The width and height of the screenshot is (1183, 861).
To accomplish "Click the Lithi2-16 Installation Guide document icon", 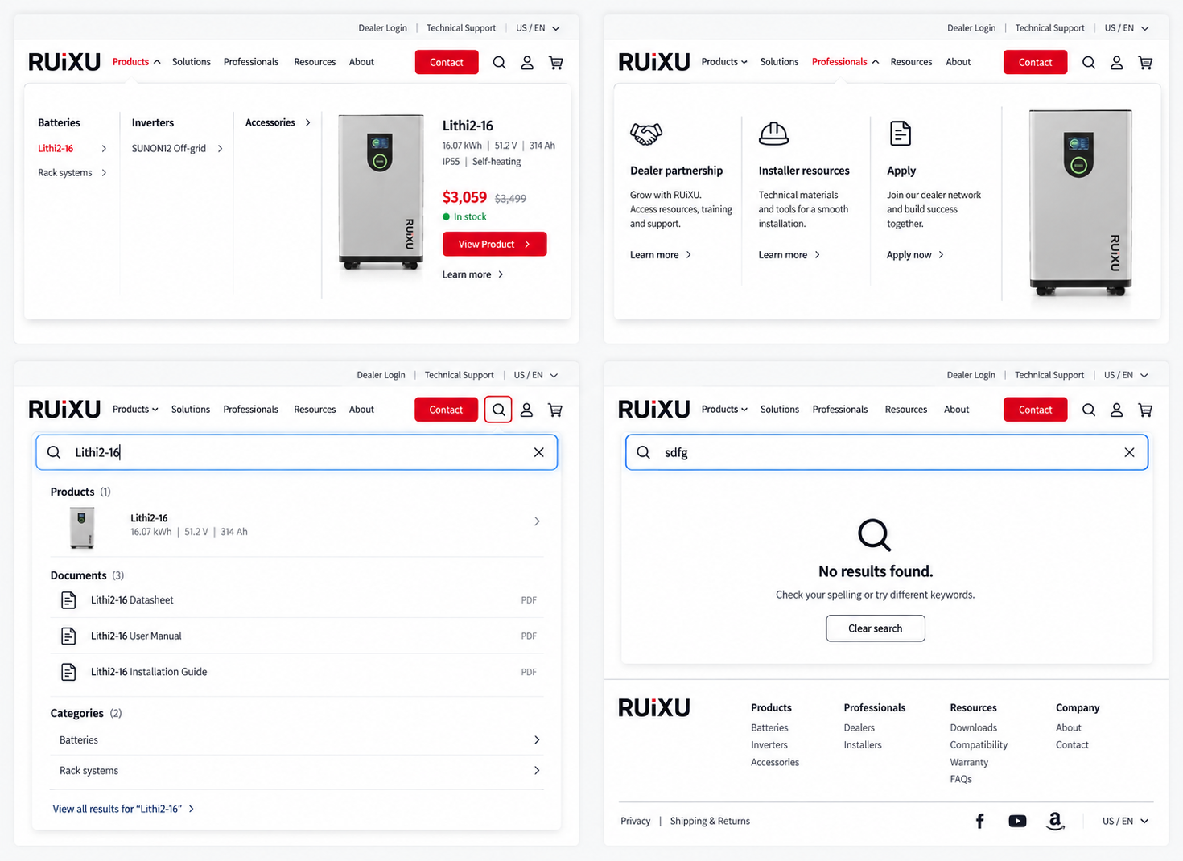I will [x=68, y=672].
